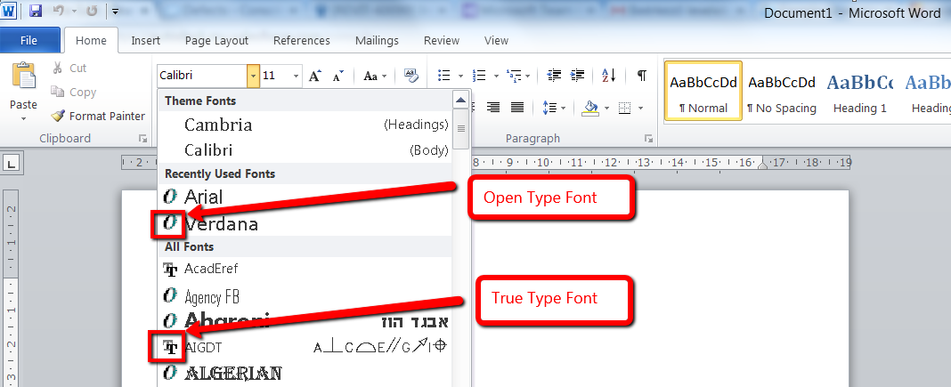951x387 pixels.
Task: Apply the Normal style
Action: [x=703, y=91]
